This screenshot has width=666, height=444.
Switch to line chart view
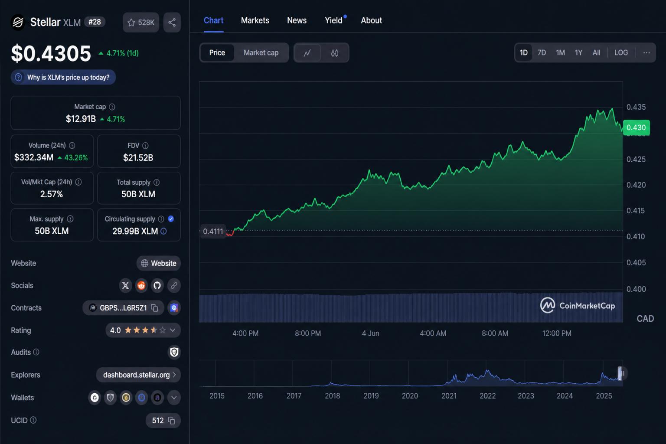tap(307, 53)
